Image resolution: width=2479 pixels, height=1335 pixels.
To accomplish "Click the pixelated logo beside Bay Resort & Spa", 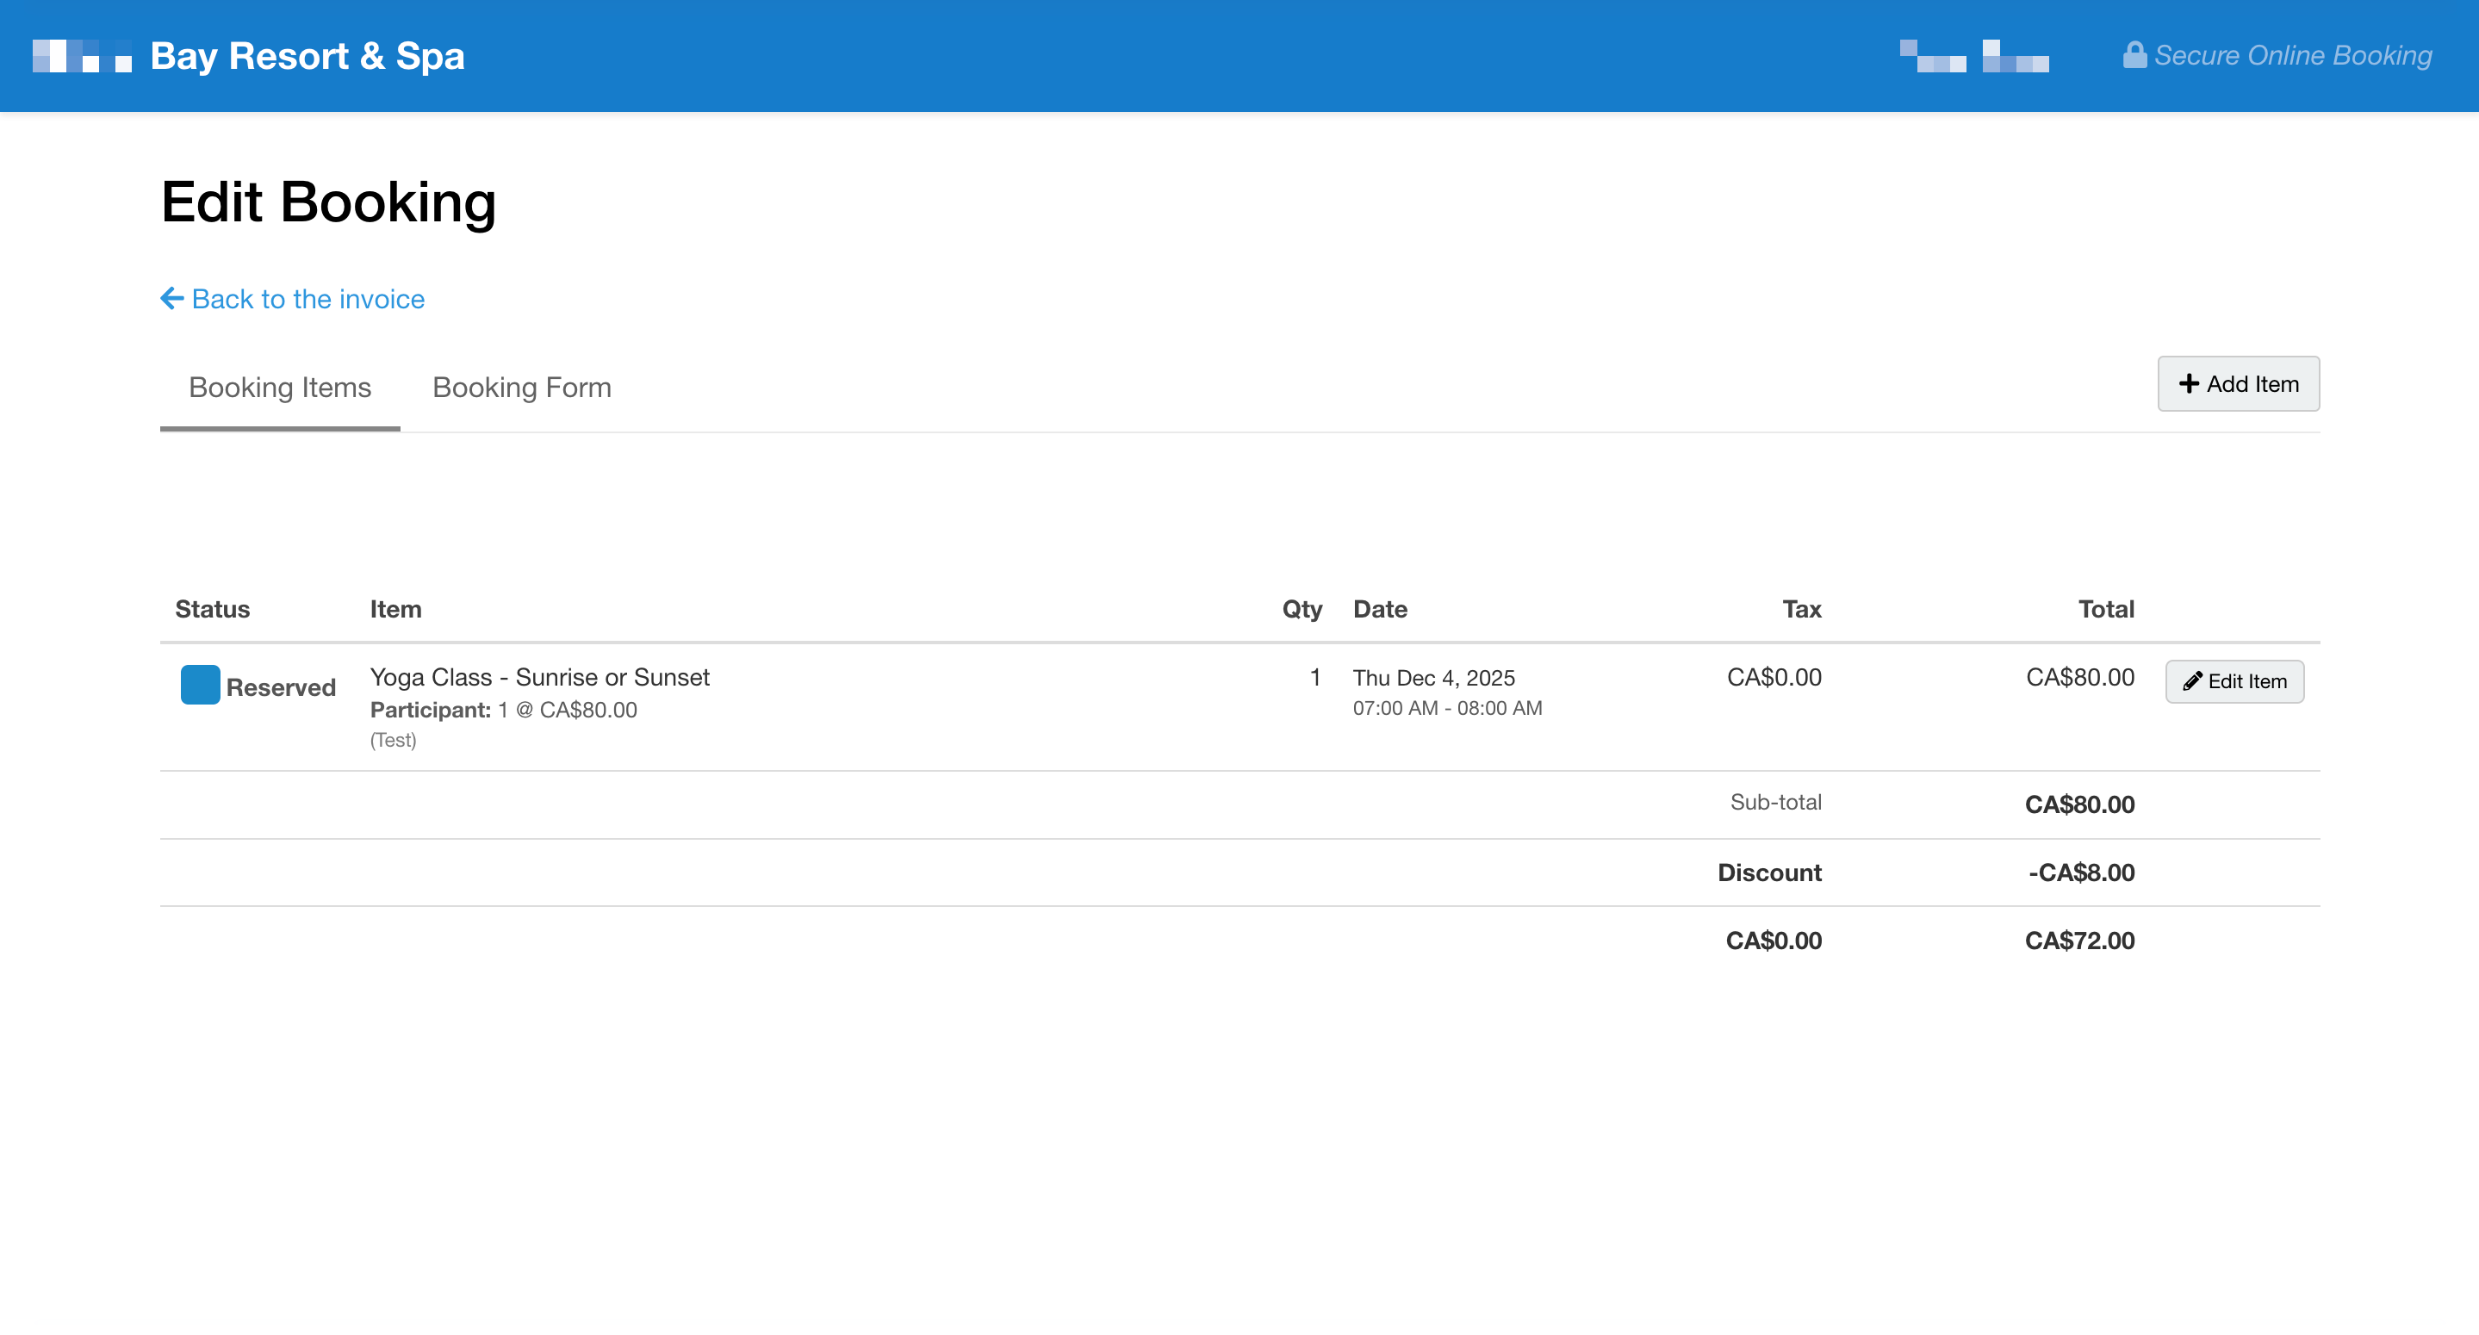I will tap(82, 56).
